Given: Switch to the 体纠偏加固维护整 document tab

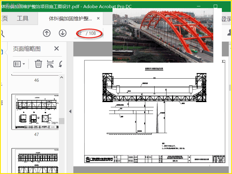Looking at the screenshot, I should click(70, 19).
